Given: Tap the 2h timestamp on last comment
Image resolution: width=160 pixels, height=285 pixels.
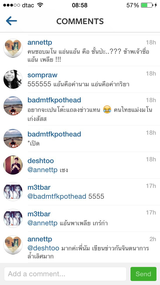Looking at the screenshot, I should (153, 239).
